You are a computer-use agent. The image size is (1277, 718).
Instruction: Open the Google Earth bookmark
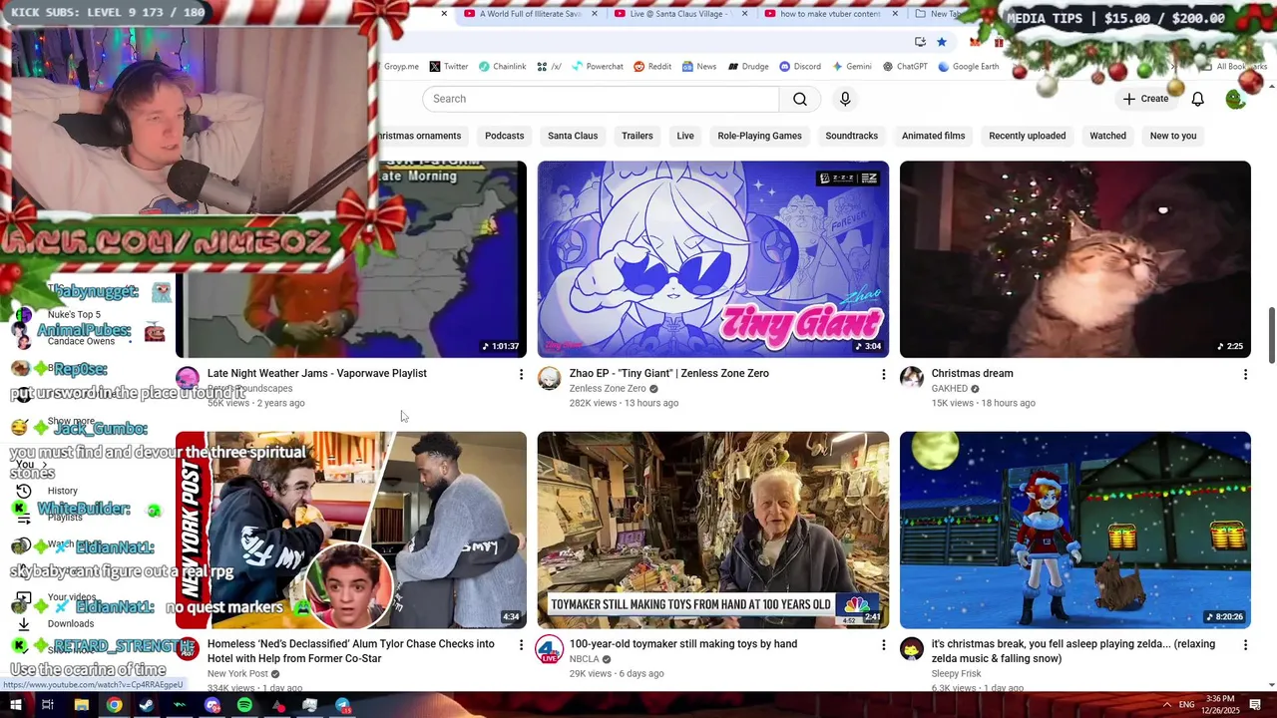pos(968,67)
